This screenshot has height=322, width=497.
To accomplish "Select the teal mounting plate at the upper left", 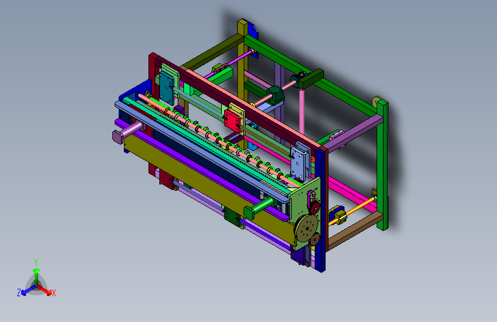I will 167,88.
